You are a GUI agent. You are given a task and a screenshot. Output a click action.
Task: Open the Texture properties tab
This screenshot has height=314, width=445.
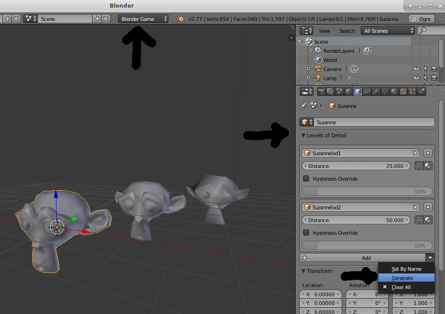point(403,91)
